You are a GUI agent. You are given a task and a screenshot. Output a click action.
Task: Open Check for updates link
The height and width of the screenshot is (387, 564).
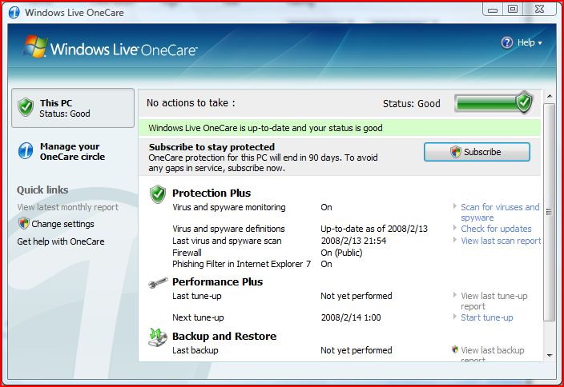[x=496, y=229]
